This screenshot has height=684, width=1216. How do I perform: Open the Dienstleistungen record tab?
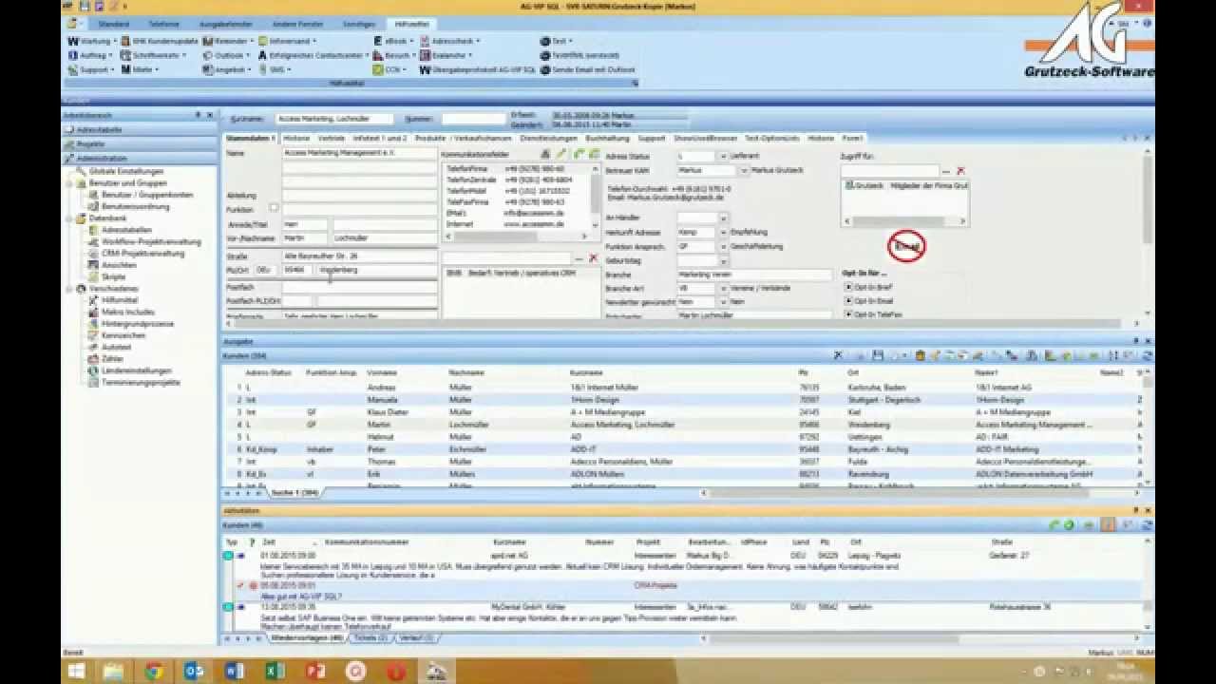pos(547,138)
